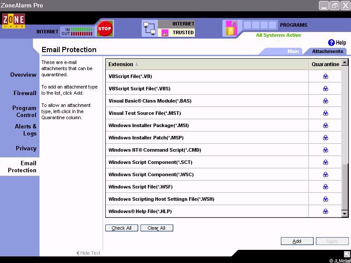The width and height of the screenshot is (351, 263).
Task: Select the 'Visual Test Source File(*.MST)' row text
Action: pos(145,113)
